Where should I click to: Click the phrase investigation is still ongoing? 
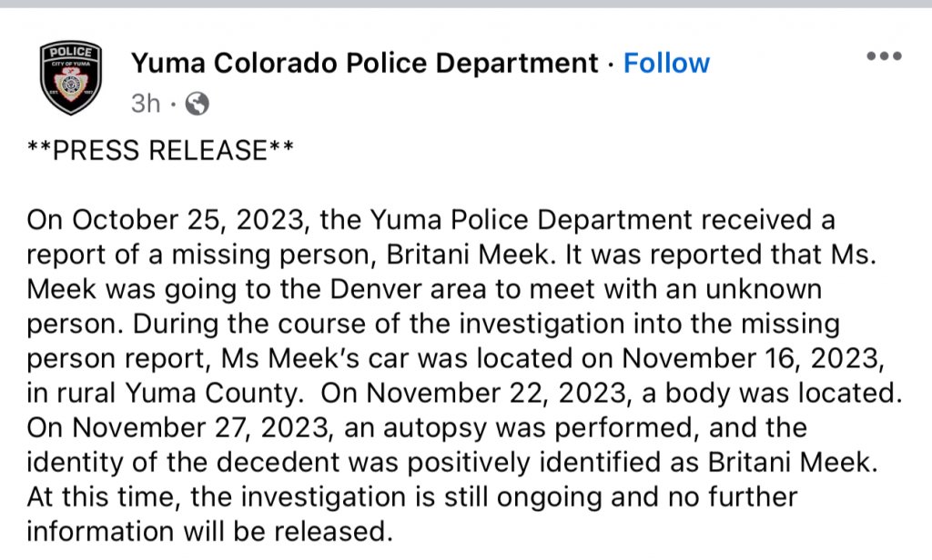(x=421, y=497)
